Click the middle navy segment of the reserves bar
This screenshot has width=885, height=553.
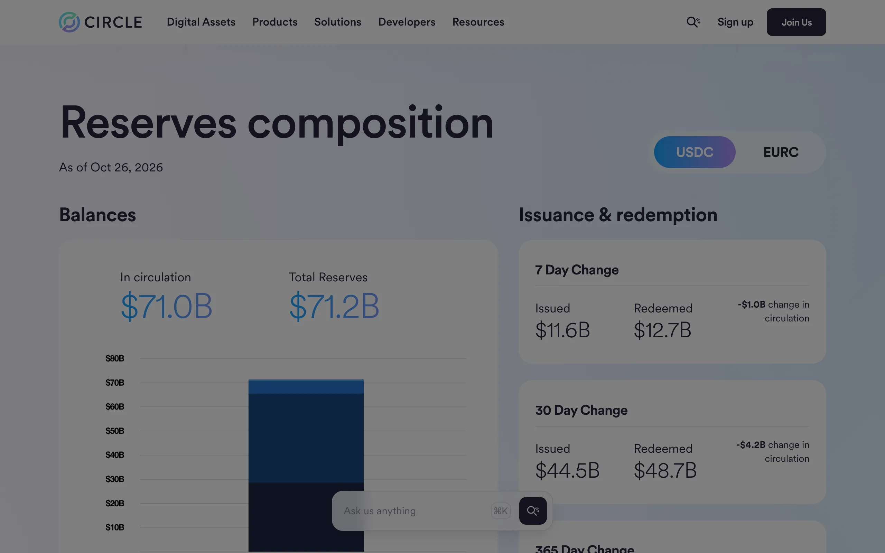pyautogui.click(x=306, y=438)
